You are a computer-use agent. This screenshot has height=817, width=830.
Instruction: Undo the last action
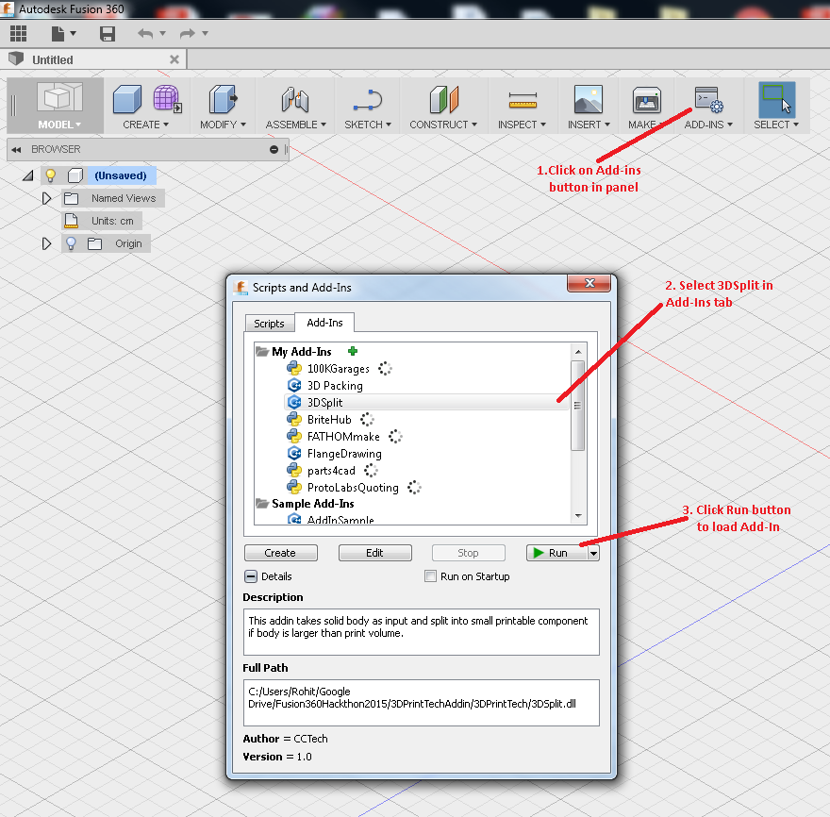pos(145,34)
